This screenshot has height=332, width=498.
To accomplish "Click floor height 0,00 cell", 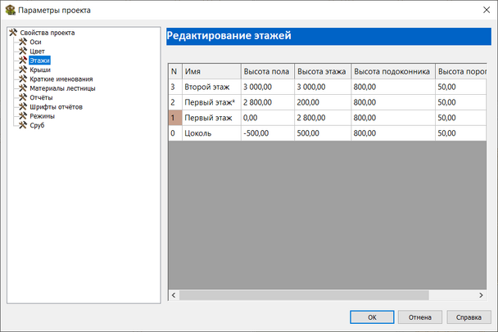I will tap(268, 118).
